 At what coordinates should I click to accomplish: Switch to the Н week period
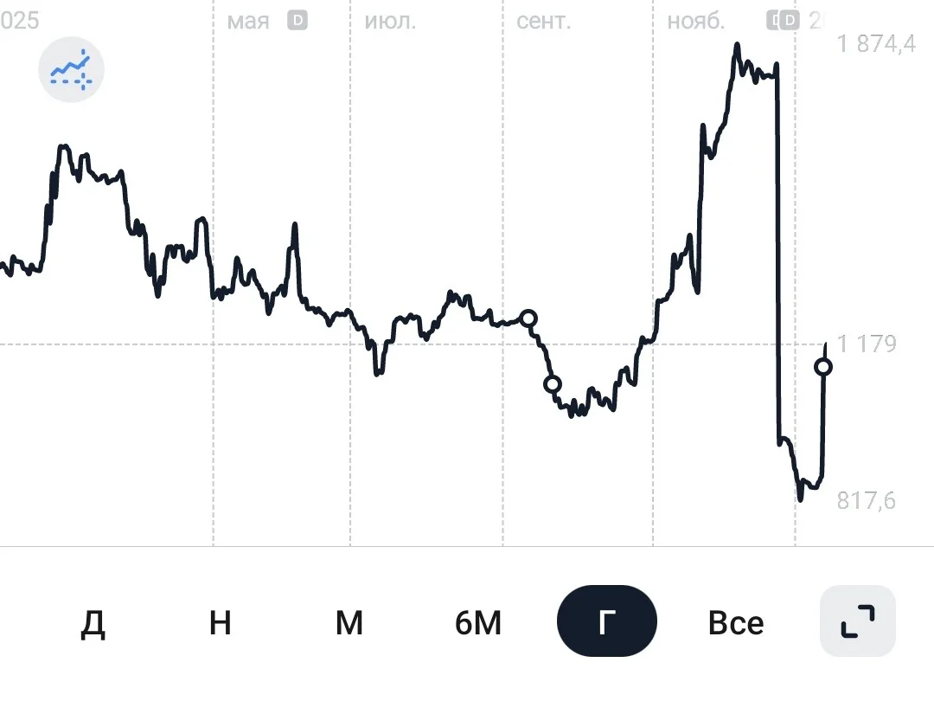tap(221, 623)
